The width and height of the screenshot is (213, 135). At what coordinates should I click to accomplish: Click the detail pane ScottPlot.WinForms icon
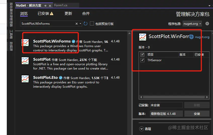coord(143,37)
